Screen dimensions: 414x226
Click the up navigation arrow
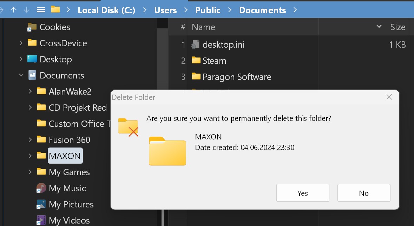pos(13,10)
